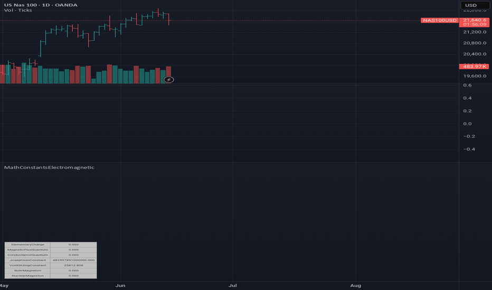Click the Jul label on time axis
The height and width of the screenshot is (290, 492).
click(x=232, y=286)
